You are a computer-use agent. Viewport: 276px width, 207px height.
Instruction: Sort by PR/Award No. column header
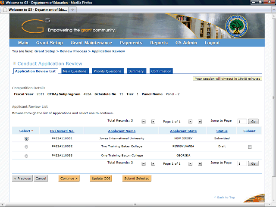[62, 131]
